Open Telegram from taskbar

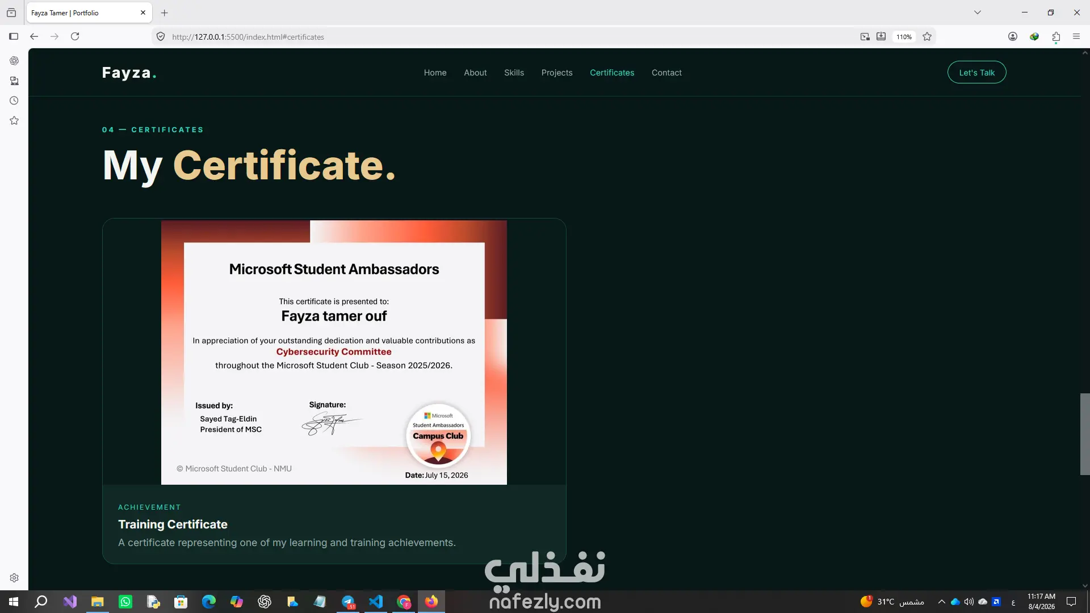pyautogui.click(x=348, y=602)
